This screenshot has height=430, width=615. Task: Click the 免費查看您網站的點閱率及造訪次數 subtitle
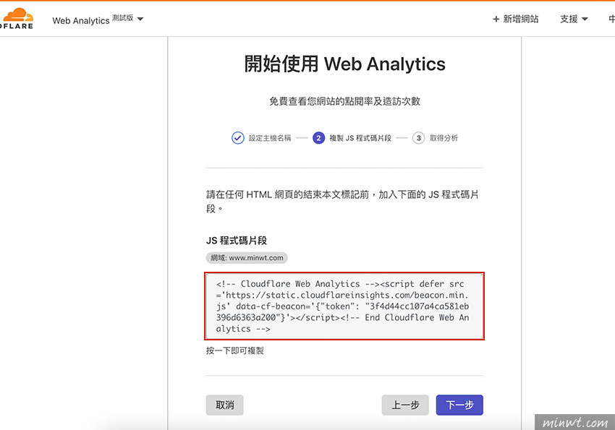pyautogui.click(x=344, y=101)
